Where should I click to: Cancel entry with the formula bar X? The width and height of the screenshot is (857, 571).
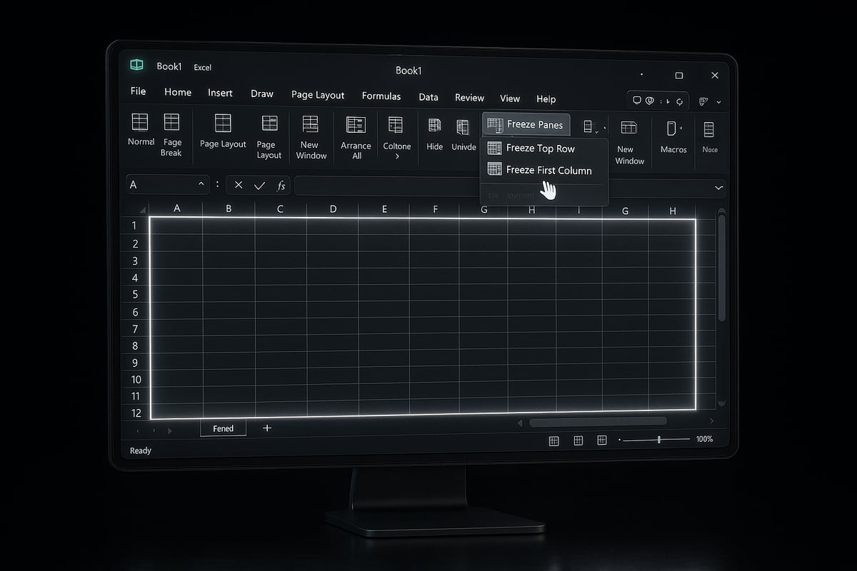[x=239, y=186]
